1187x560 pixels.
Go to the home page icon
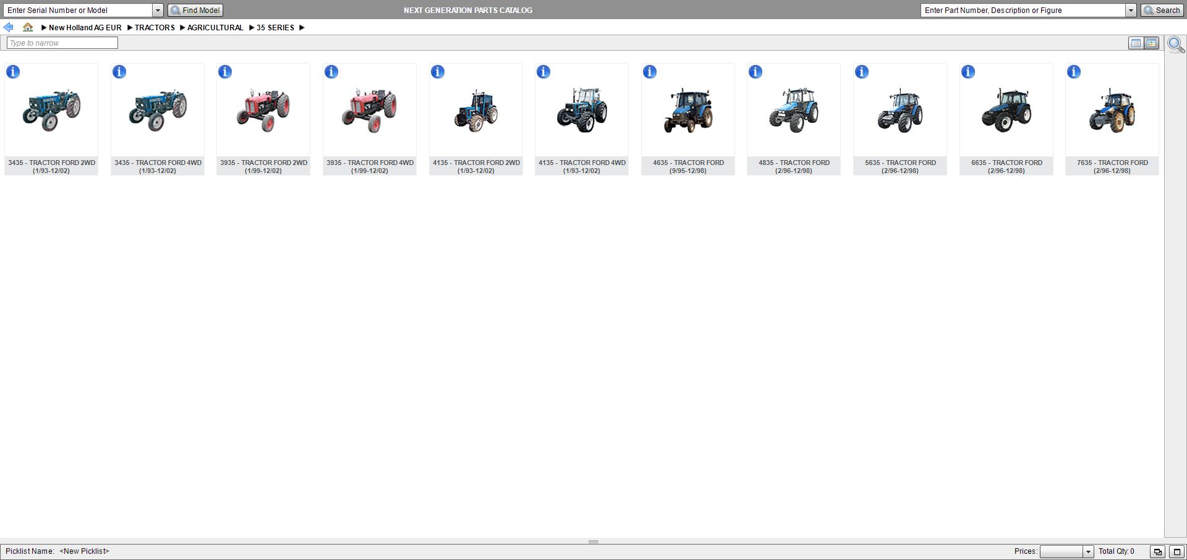[x=28, y=27]
